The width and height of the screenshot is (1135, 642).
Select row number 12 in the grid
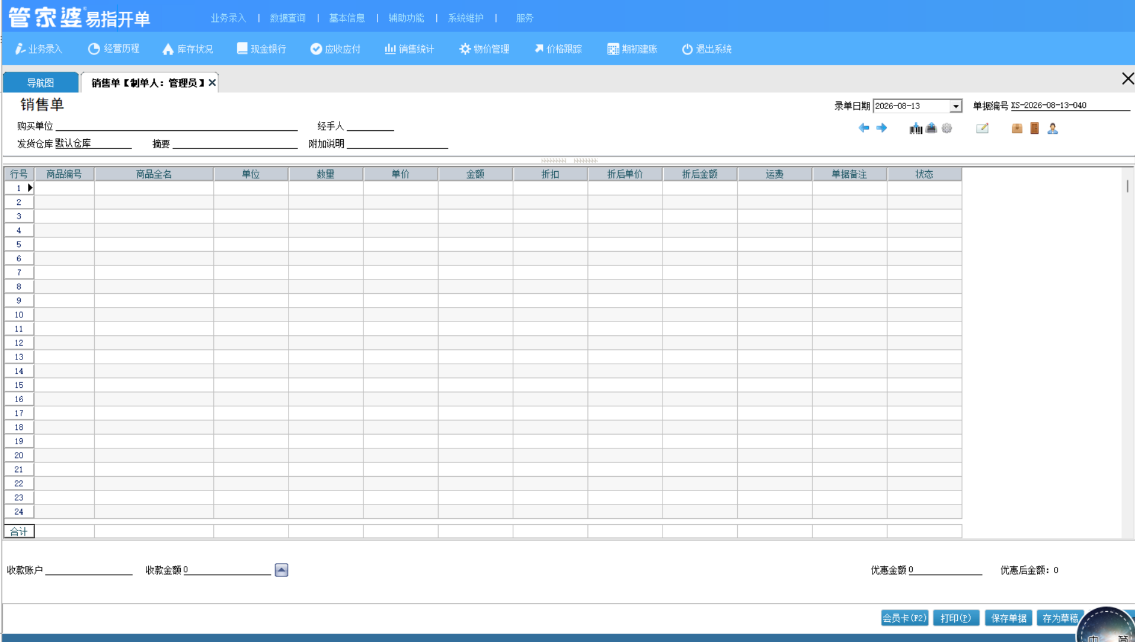point(19,343)
